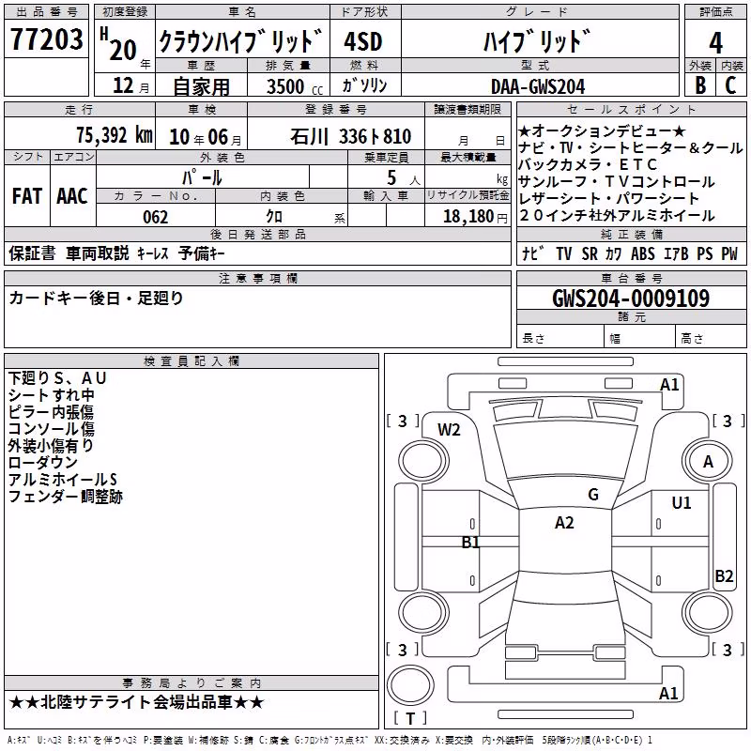Click the shift type FAT
The image size is (751, 751).
[27, 196]
